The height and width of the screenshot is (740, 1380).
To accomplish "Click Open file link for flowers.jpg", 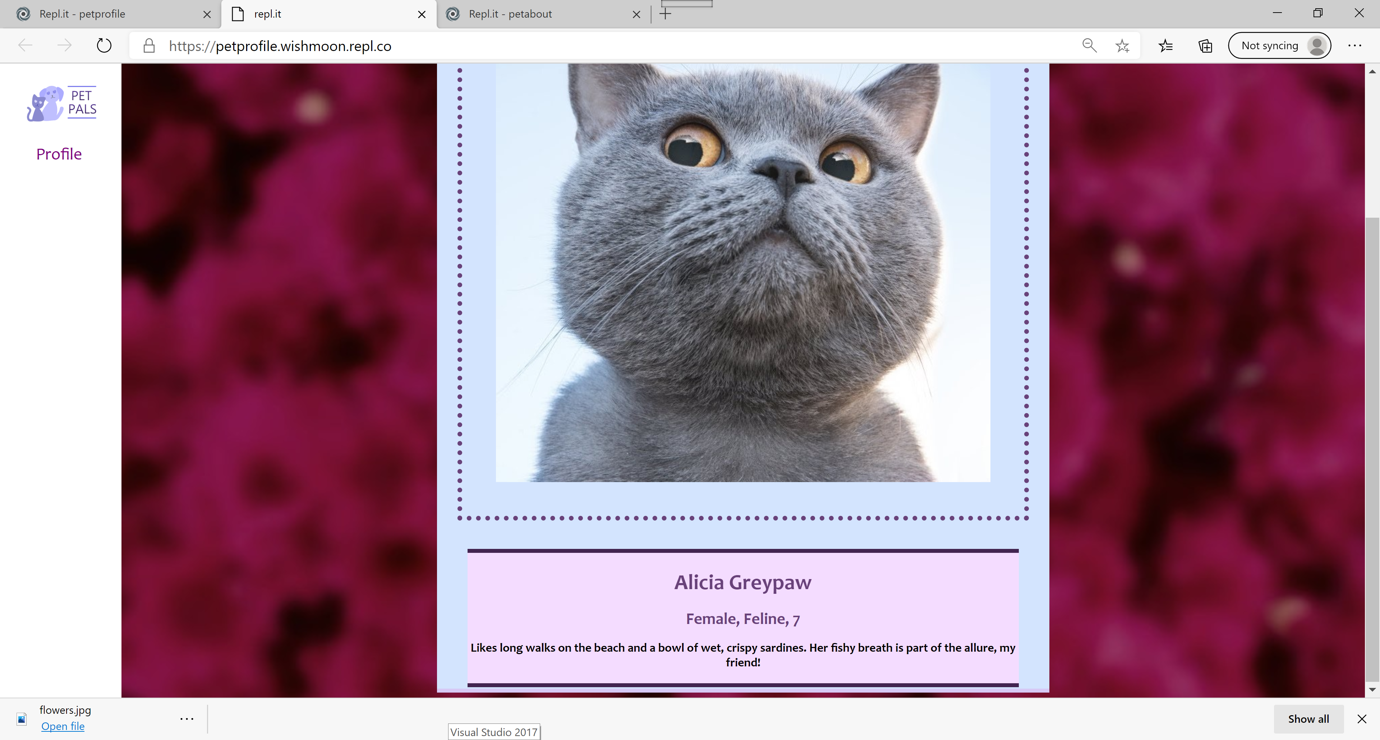I will 63,726.
